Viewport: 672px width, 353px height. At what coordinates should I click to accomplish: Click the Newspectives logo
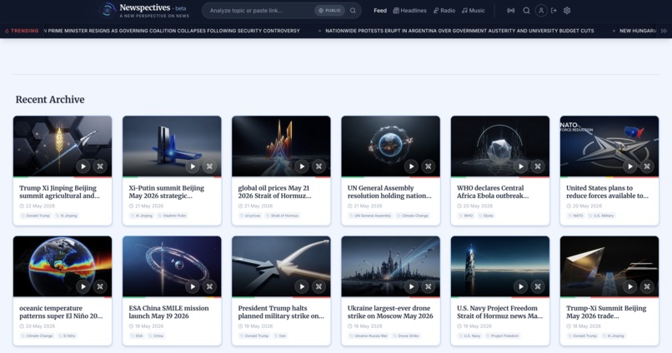coord(144,10)
